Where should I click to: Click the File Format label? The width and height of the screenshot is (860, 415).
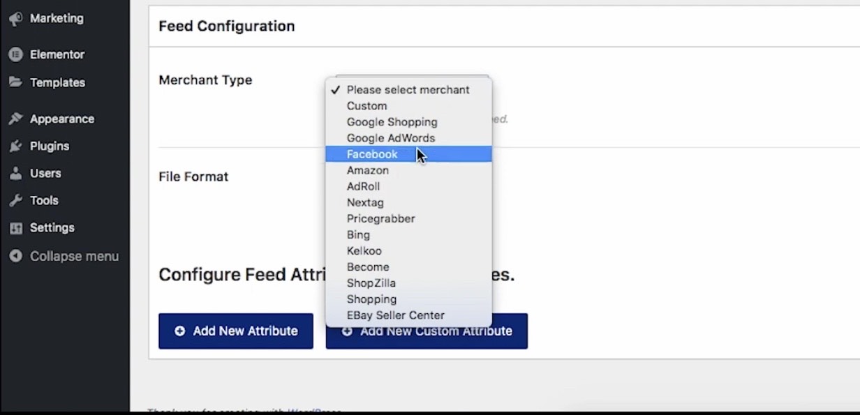click(193, 176)
